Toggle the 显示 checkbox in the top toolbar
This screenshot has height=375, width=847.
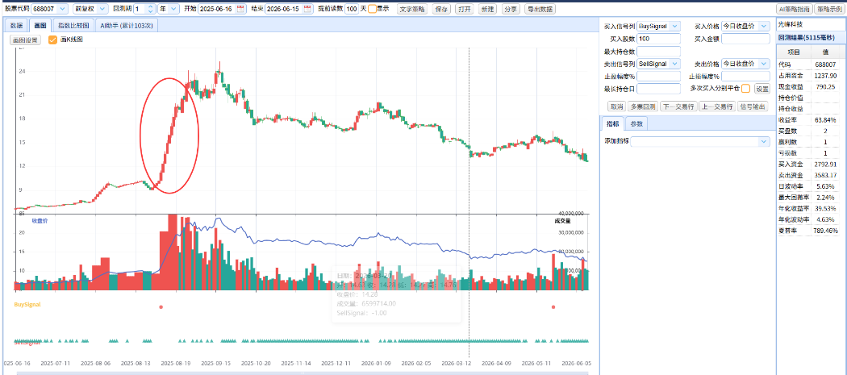[372, 9]
